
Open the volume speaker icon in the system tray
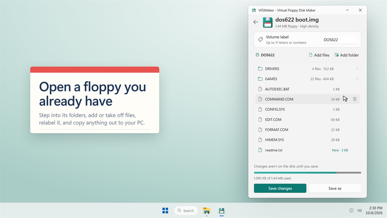[x=359, y=210]
